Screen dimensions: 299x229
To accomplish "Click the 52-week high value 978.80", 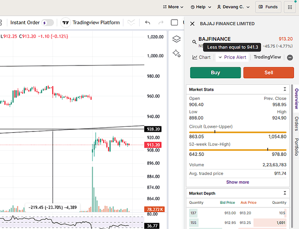I will (x=279, y=154).
